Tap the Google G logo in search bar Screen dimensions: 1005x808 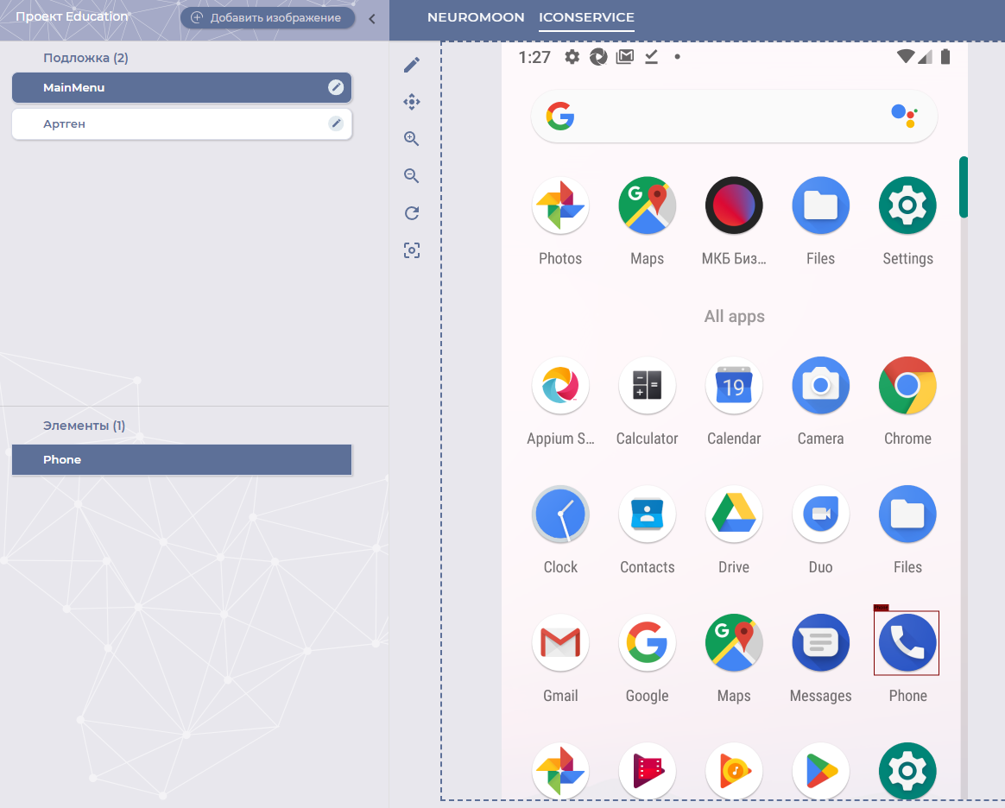[560, 116]
